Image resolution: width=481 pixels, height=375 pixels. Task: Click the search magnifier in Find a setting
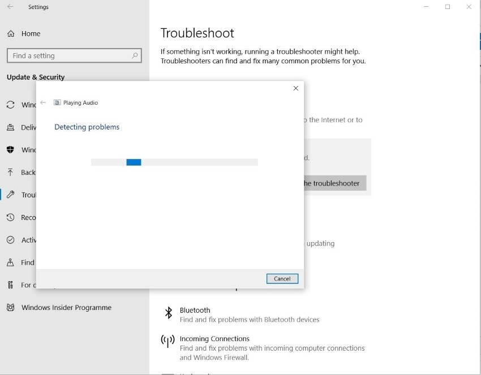(x=134, y=55)
